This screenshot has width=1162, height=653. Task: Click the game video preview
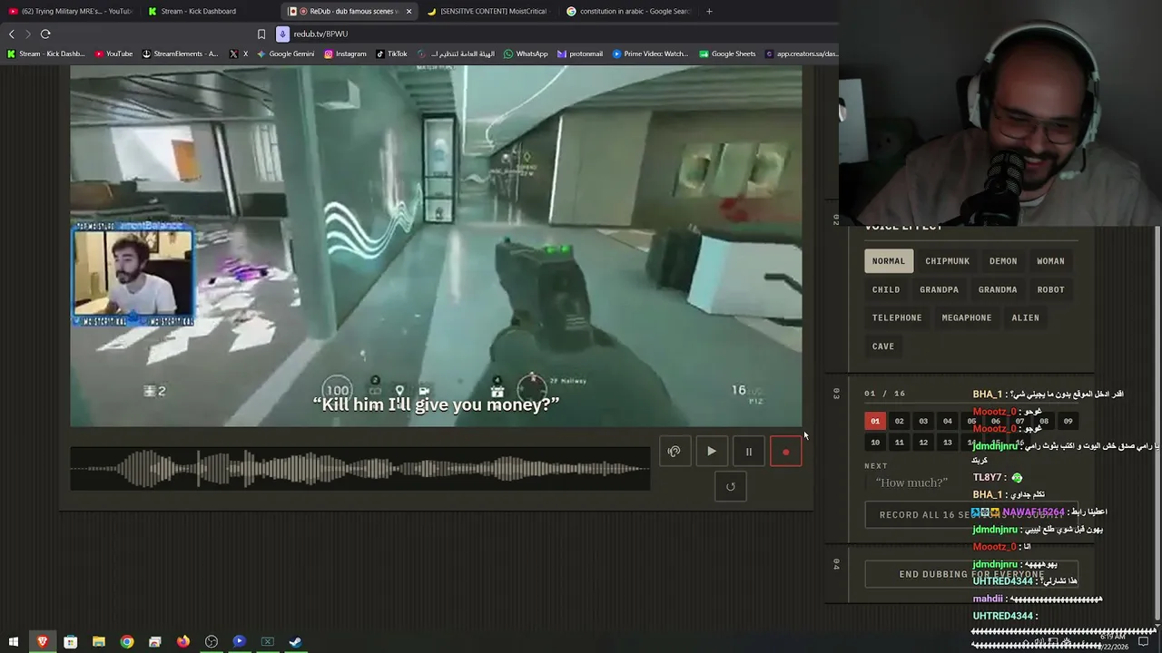(436, 246)
